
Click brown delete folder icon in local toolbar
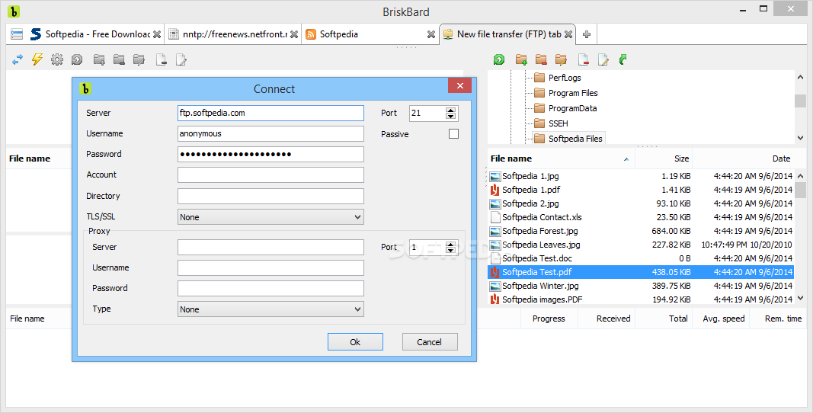point(541,59)
